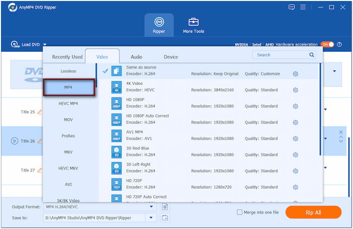Open settings gear for HD 720P
The width and height of the screenshot is (353, 229).
[x=296, y=187]
